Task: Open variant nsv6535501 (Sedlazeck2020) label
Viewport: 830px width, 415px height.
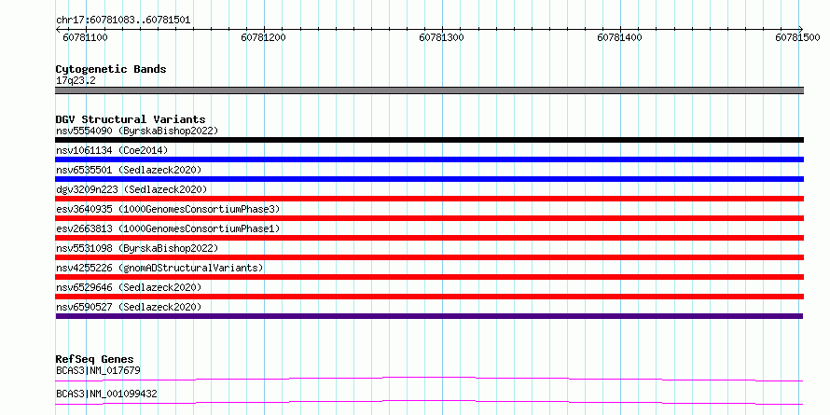Action: click(129, 170)
